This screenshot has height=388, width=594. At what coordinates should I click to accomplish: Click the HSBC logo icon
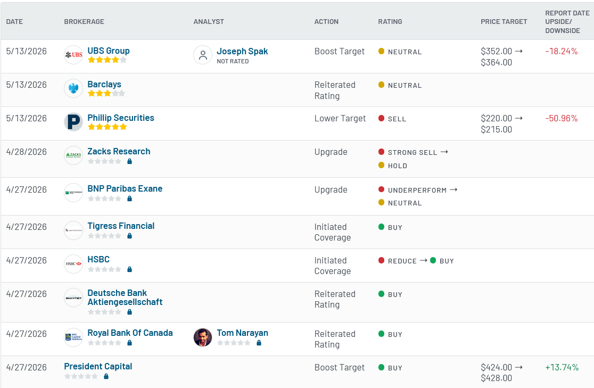[x=73, y=263]
